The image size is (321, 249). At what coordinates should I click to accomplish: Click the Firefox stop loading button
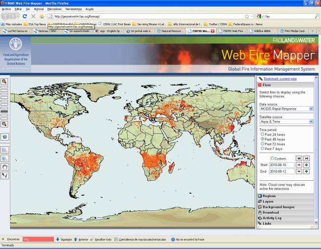coord(33,16)
